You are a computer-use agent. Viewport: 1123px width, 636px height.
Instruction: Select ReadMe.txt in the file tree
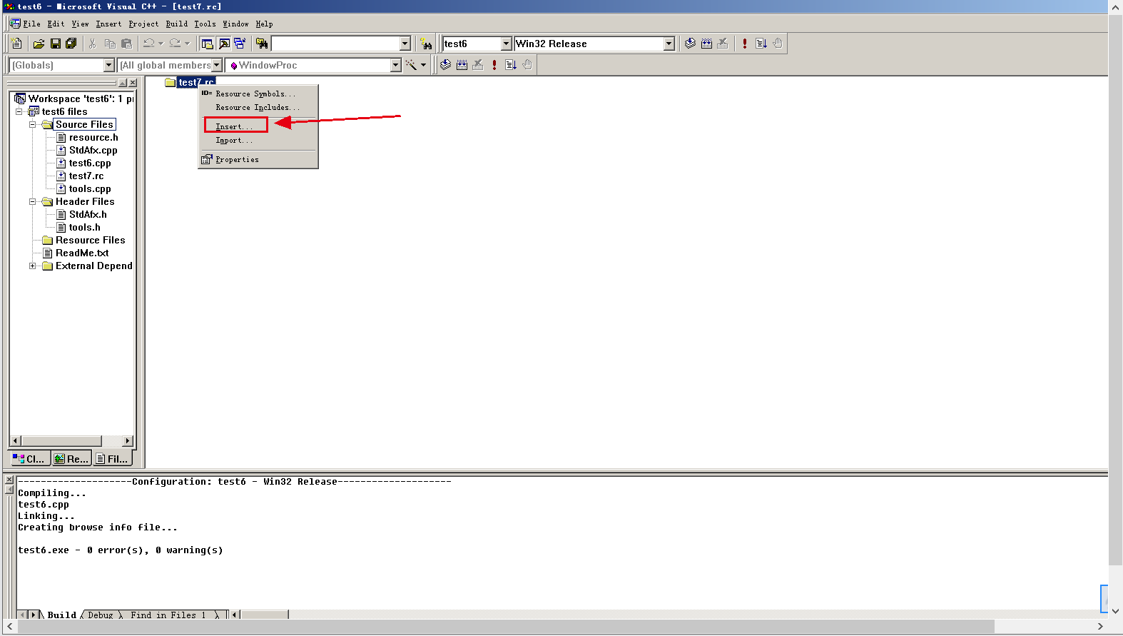[82, 253]
